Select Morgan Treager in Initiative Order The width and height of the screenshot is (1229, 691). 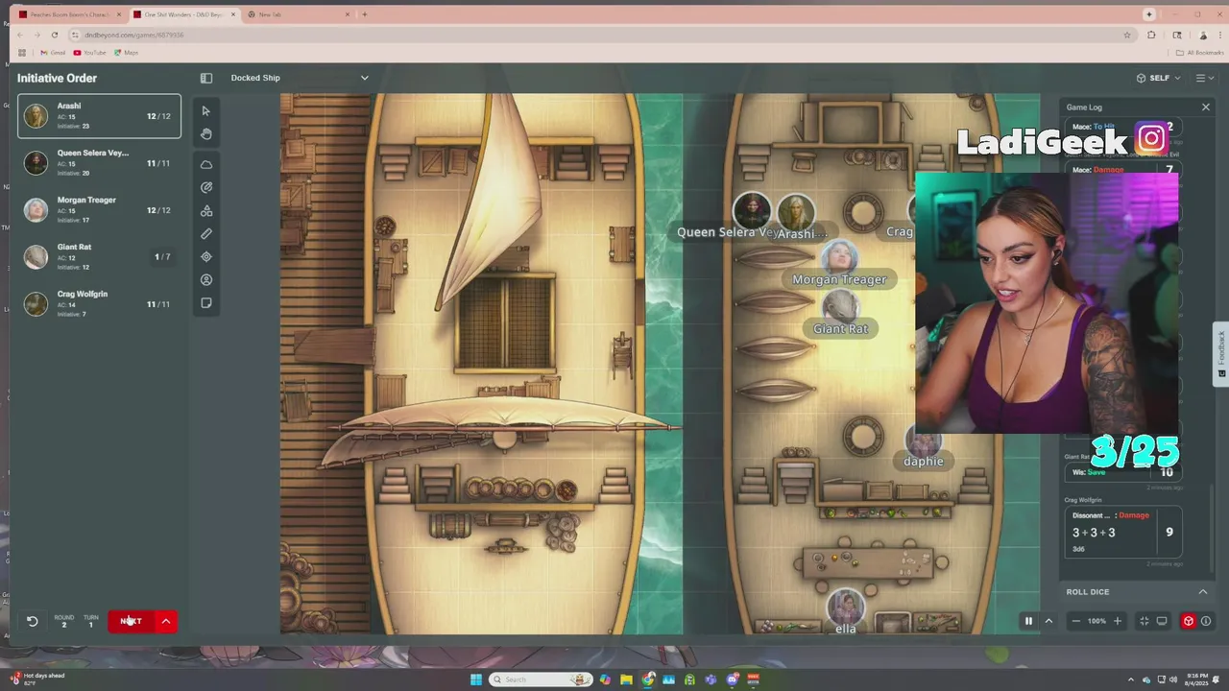(x=99, y=210)
